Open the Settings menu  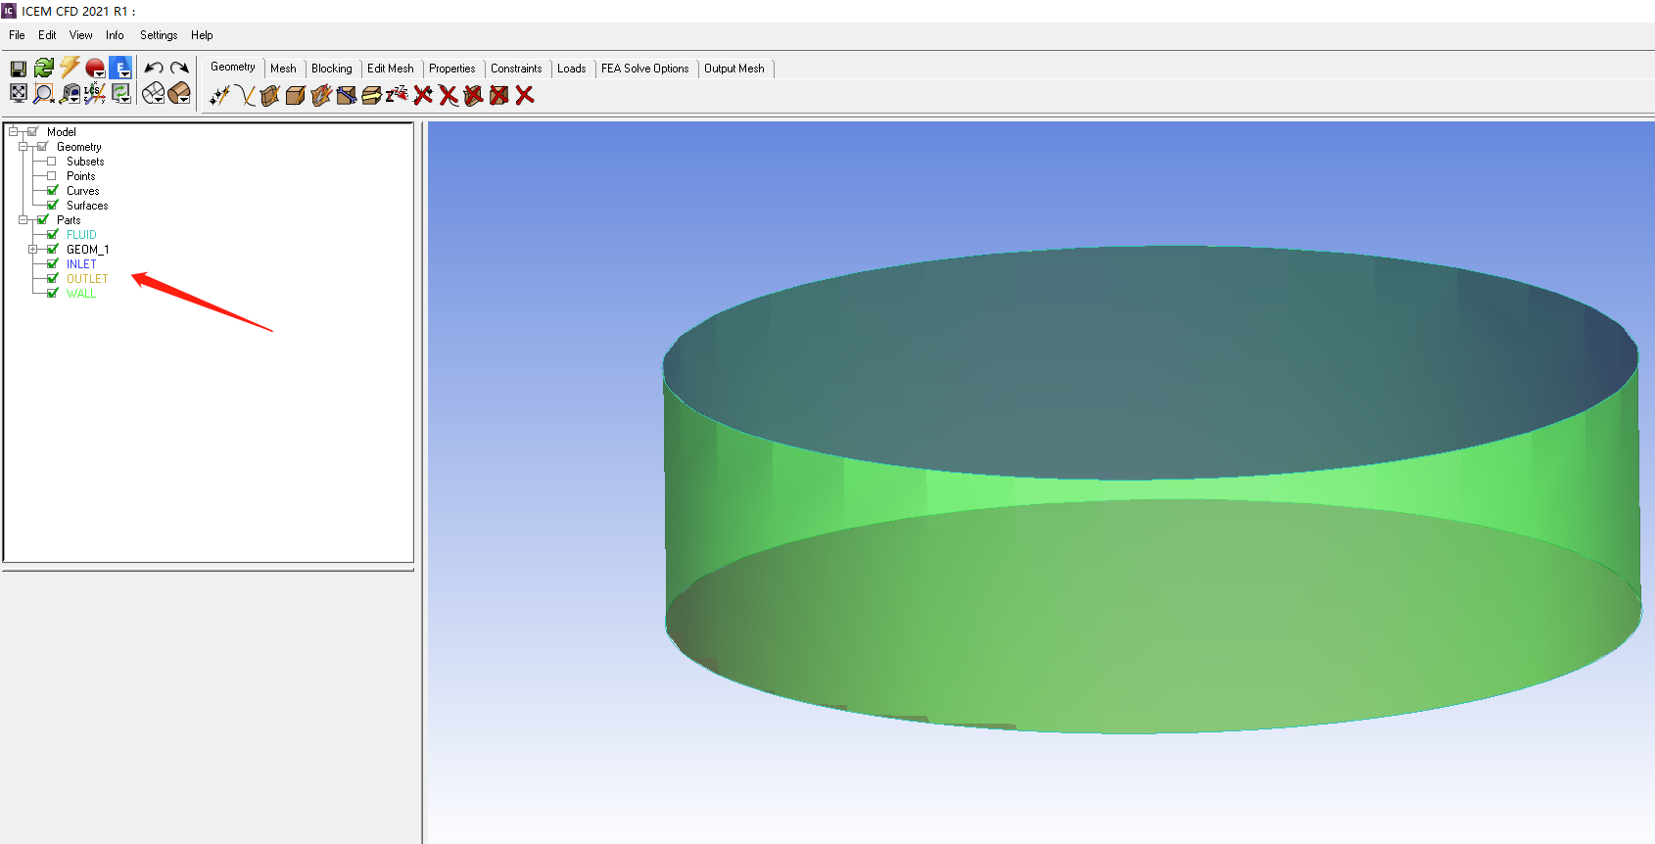pos(159,35)
